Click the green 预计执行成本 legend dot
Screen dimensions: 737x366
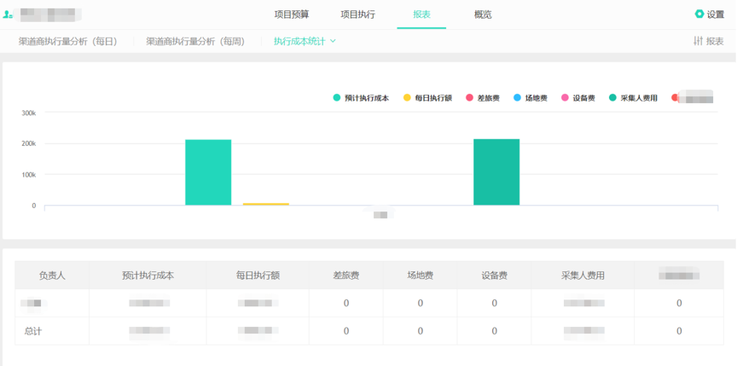337,98
